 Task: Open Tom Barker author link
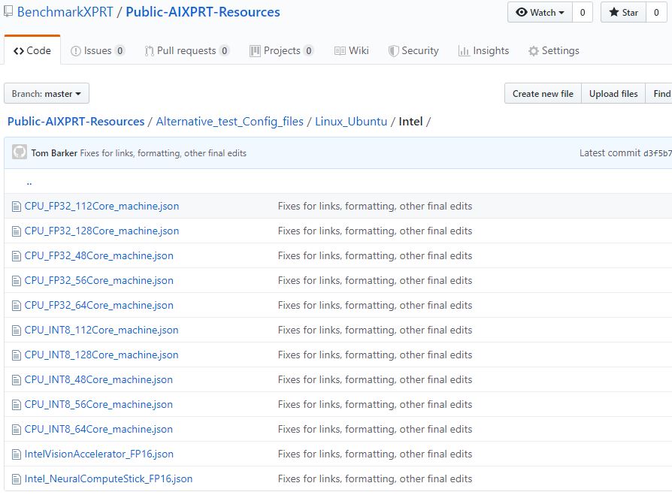(54, 153)
